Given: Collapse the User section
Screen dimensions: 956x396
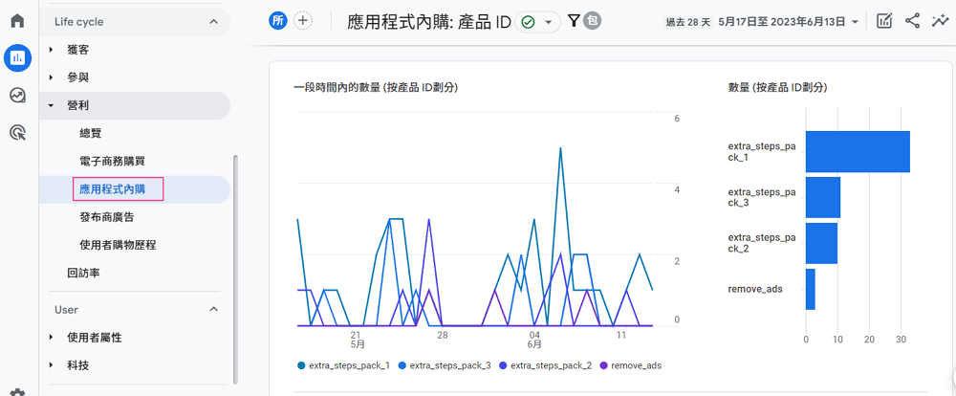Looking at the screenshot, I should (x=213, y=309).
